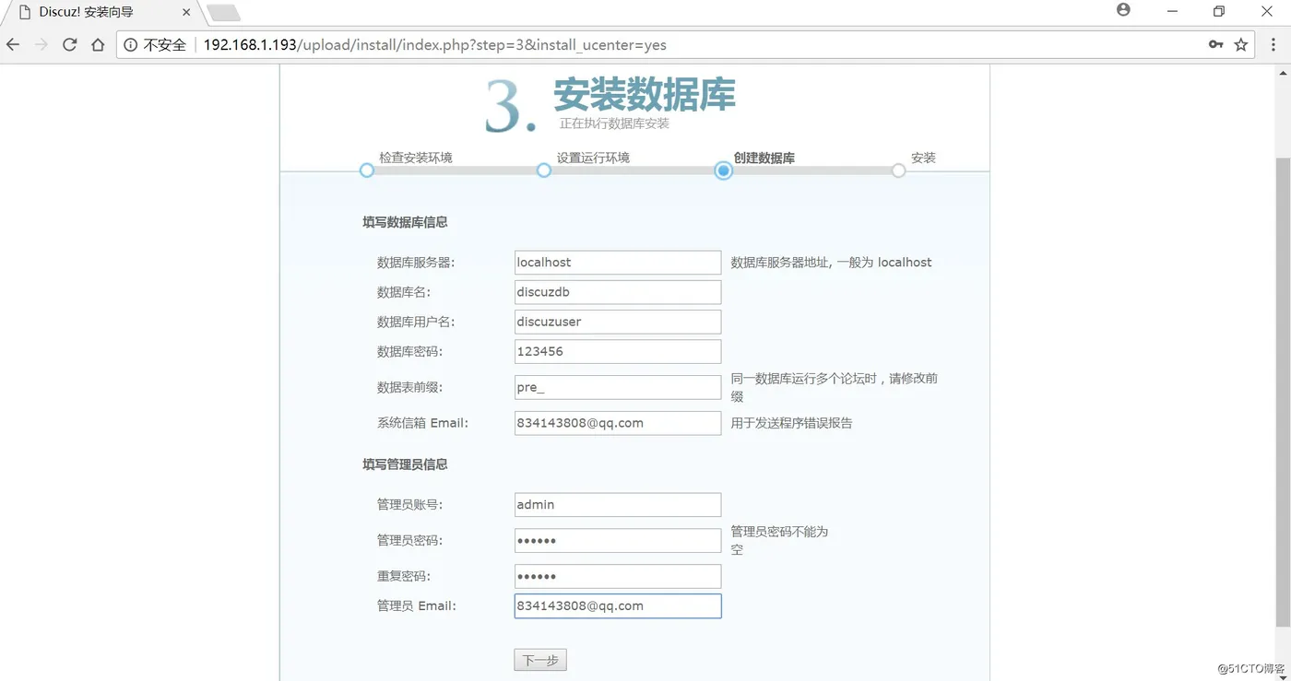1291x681 pixels.
Task: Focus the 数据库服务器 localhost field
Action: (x=618, y=263)
